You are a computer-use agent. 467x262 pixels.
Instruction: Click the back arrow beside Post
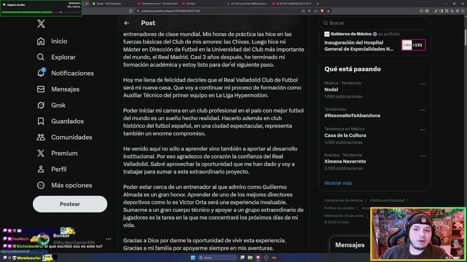click(x=127, y=23)
